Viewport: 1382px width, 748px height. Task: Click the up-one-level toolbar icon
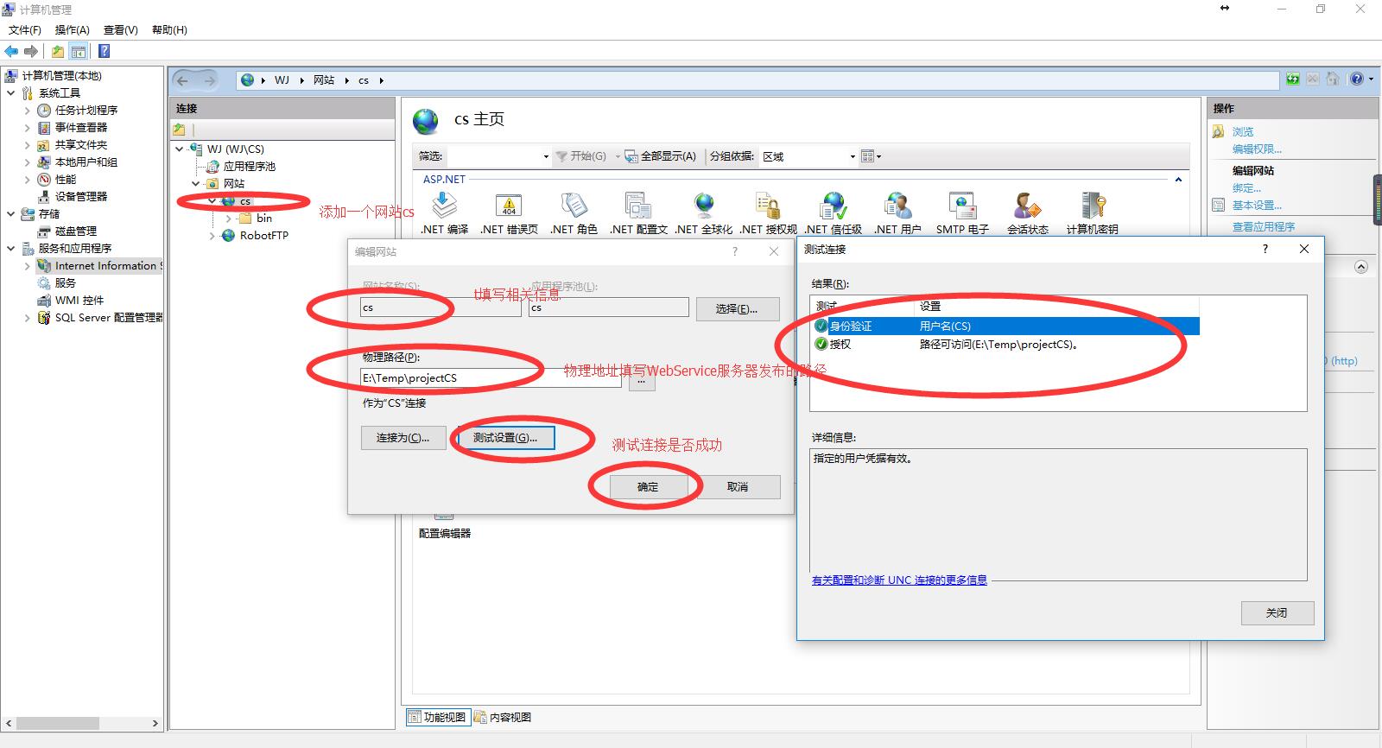58,52
